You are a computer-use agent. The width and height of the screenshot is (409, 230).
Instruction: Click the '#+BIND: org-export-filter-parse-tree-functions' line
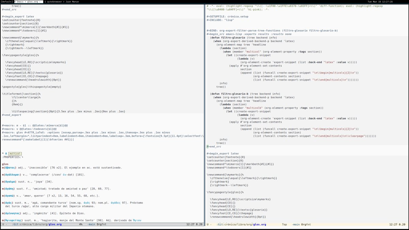click(272, 31)
